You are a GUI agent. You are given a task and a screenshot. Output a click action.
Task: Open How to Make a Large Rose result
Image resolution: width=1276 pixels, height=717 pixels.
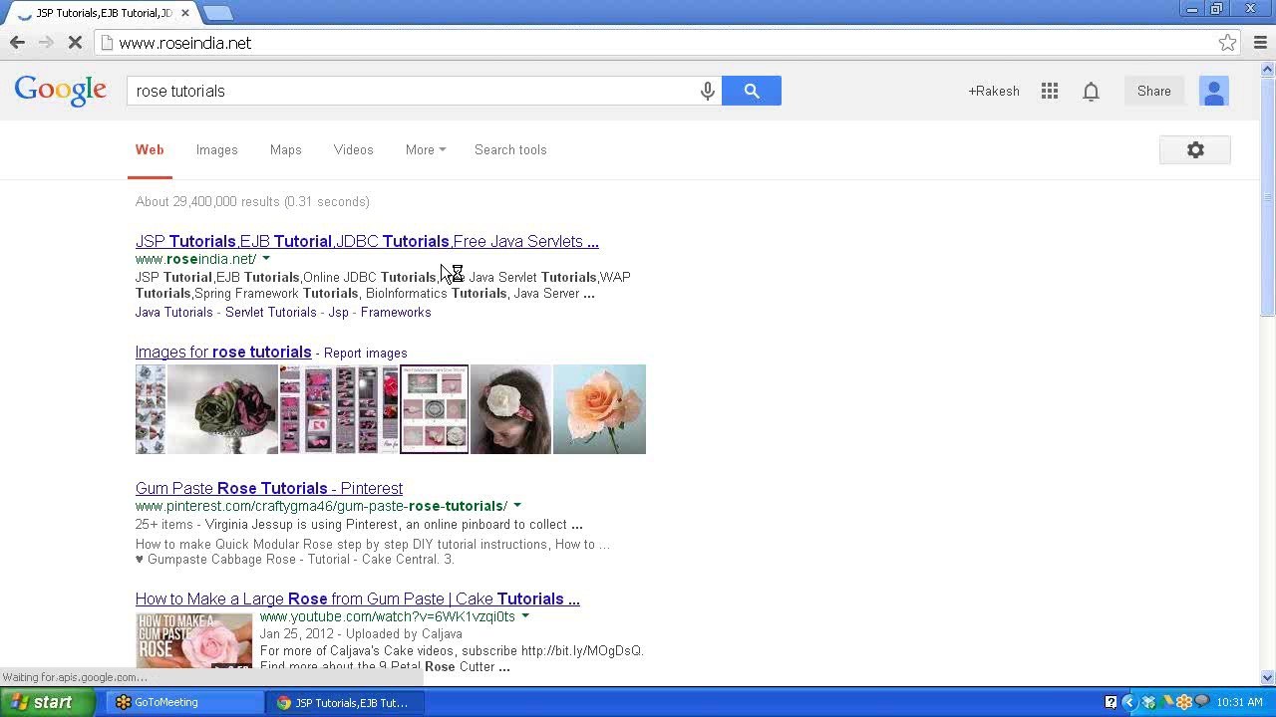[357, 598]
